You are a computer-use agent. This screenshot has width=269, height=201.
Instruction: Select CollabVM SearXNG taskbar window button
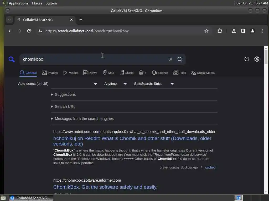(31, 198)
